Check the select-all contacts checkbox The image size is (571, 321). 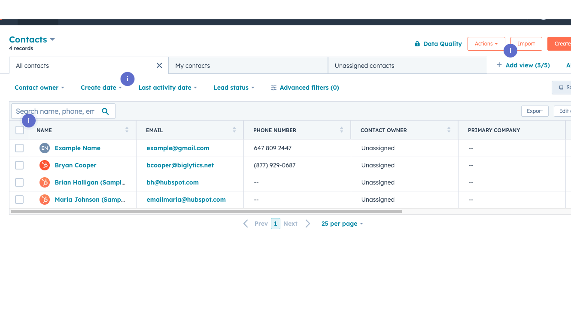[x=20, y=130]
